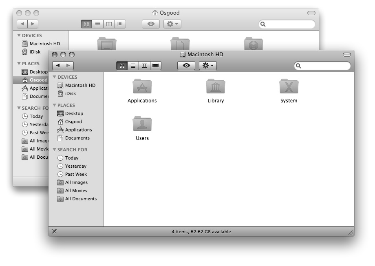The width and height of the screenshot is (375, 266).
Task: Open the Library folder icon
Action: pyautogui.click(x=216, y=87)
